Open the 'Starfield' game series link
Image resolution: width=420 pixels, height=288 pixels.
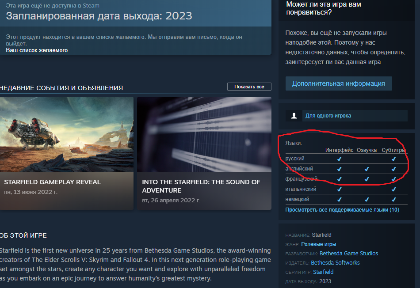tap(323, 272)
